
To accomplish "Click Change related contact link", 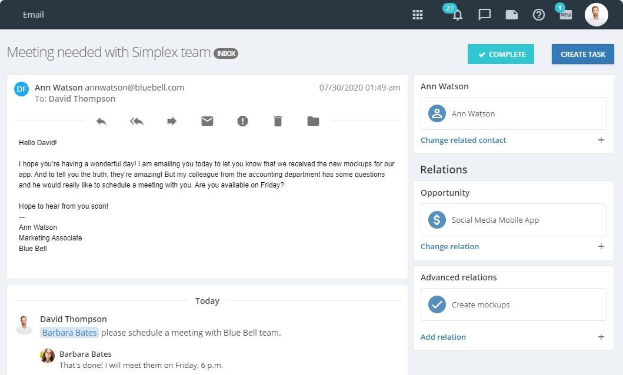I will [x=463, y=140].
